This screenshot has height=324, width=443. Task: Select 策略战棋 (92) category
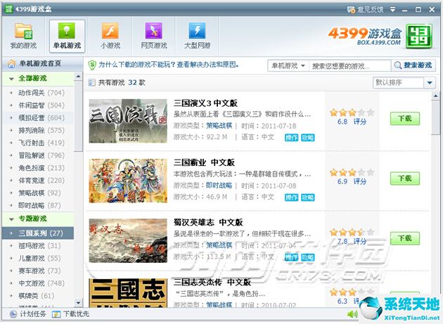click(38, 193)
